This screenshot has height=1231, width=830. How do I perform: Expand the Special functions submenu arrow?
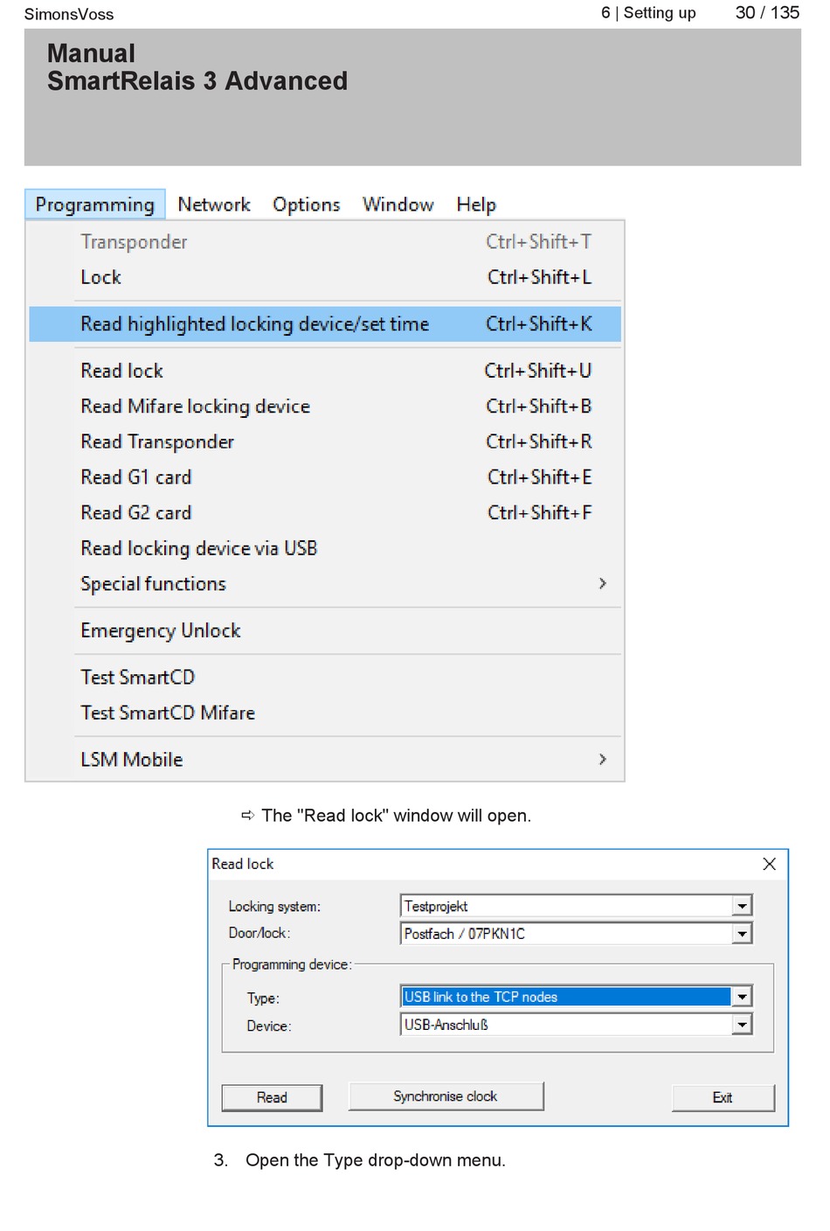(602, 583)
